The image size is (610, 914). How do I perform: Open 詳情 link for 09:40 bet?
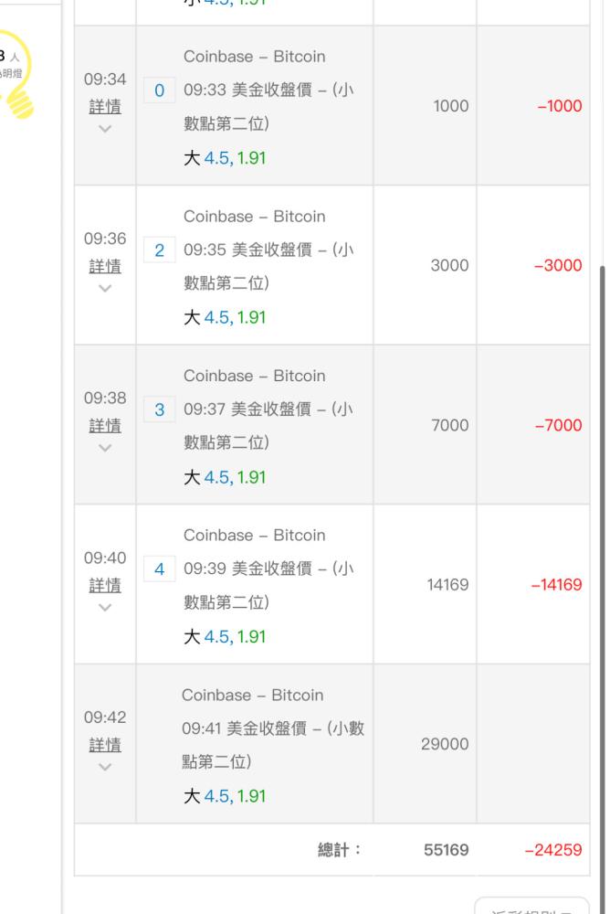point(105,585)
